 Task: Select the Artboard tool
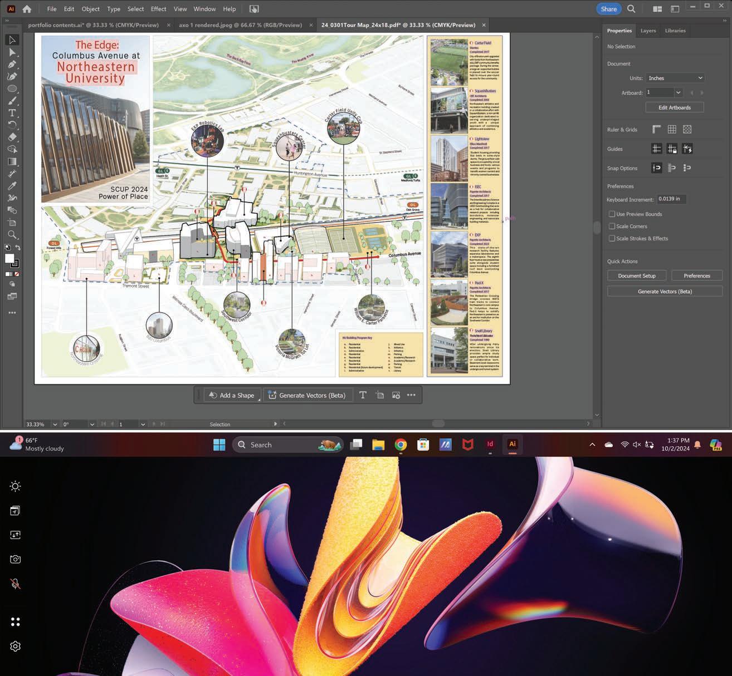tap(12, 223)
